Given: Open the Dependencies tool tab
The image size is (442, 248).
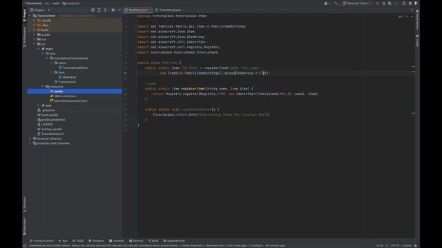Looking at the screenshot, I should [174, 240].
